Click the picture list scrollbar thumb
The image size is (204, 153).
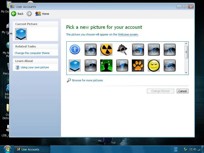point(186,52)
